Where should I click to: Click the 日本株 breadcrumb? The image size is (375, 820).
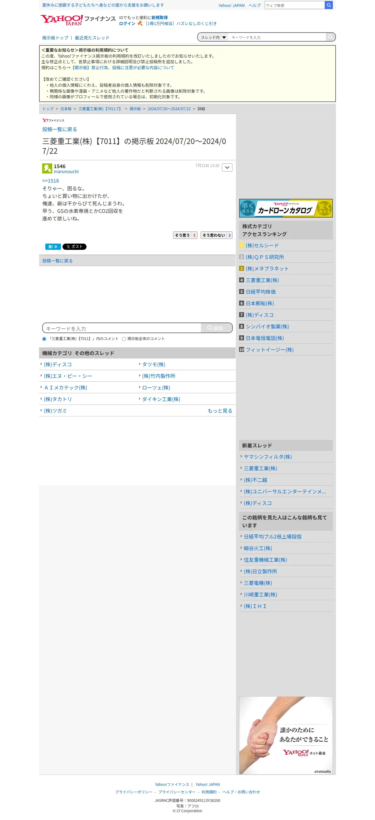(66, 109)
